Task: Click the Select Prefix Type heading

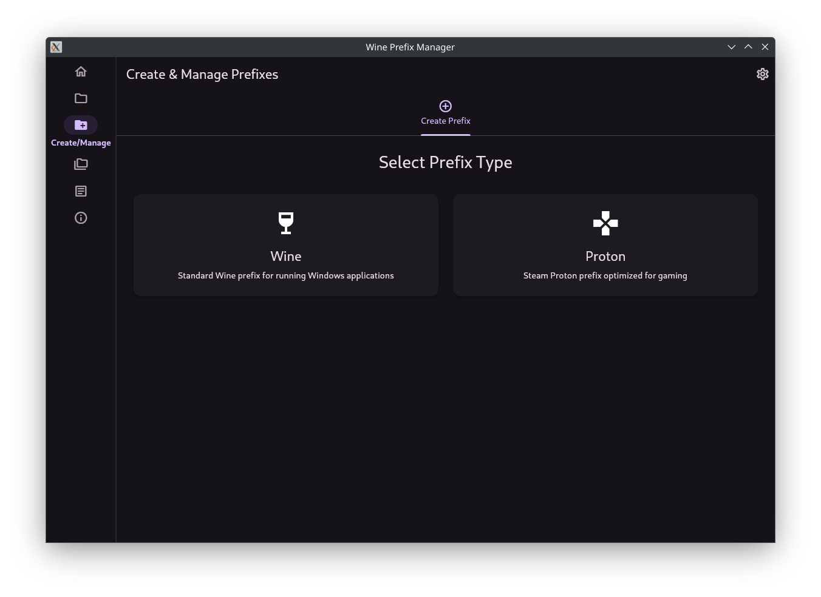Action: click(446, 163)
